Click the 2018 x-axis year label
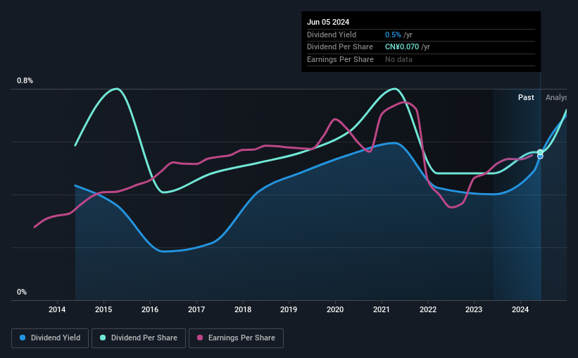 click(243, 309)
